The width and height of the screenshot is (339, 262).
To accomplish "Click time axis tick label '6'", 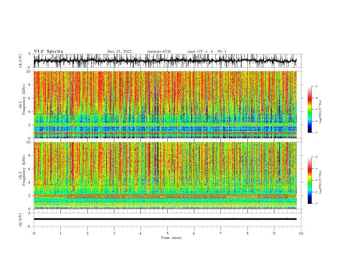I will tap(194, 233).
